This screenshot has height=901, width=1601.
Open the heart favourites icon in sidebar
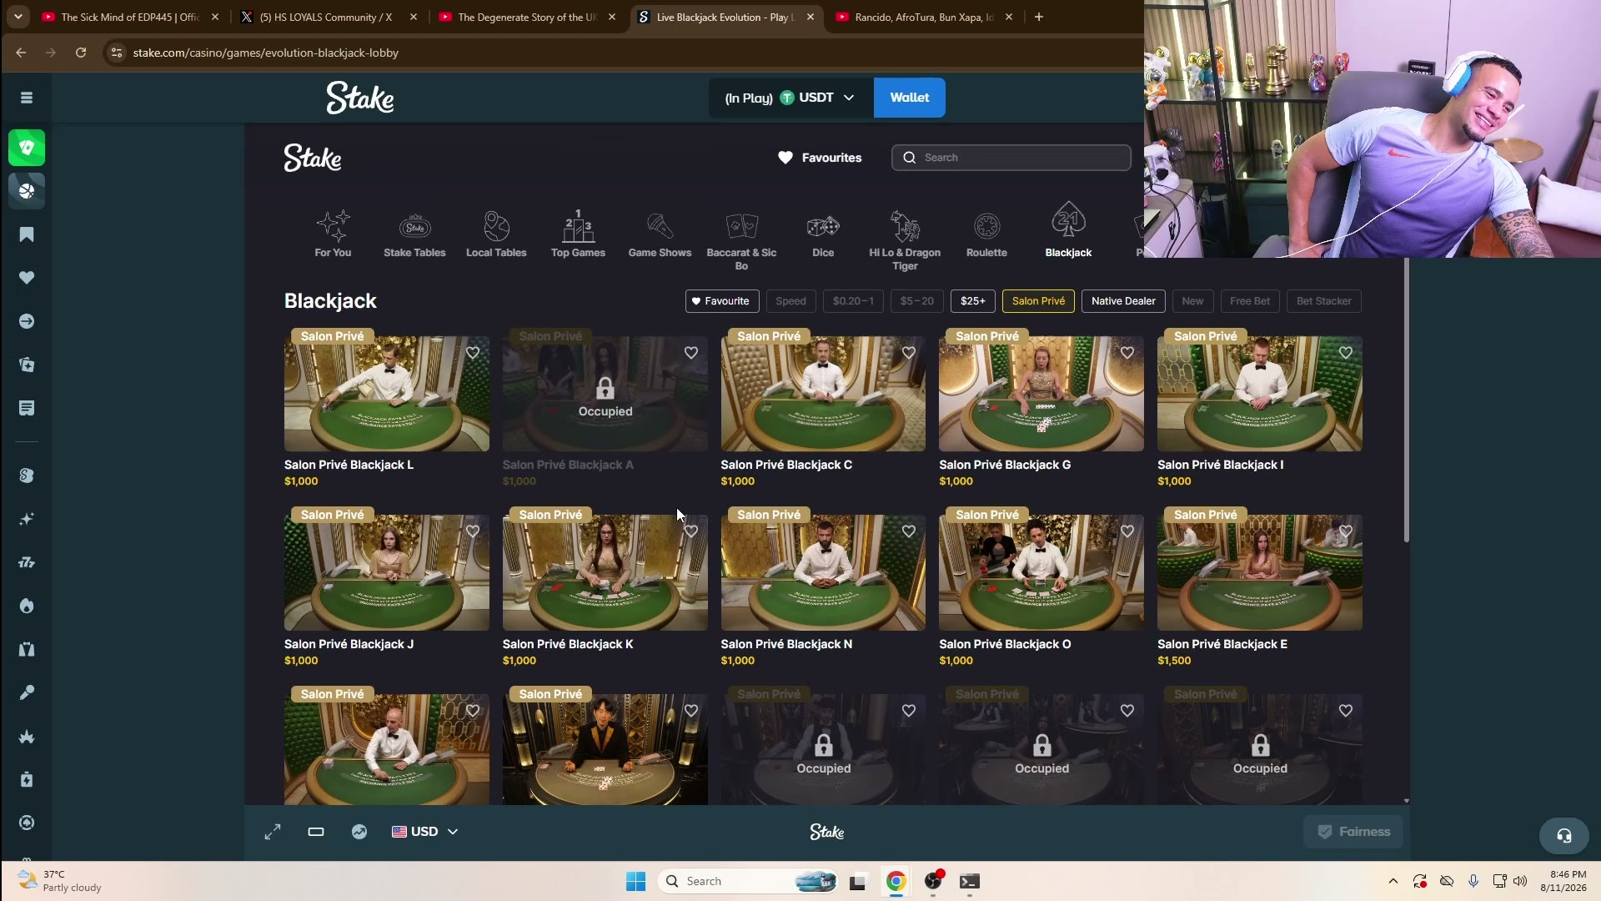tap(27, 278)
